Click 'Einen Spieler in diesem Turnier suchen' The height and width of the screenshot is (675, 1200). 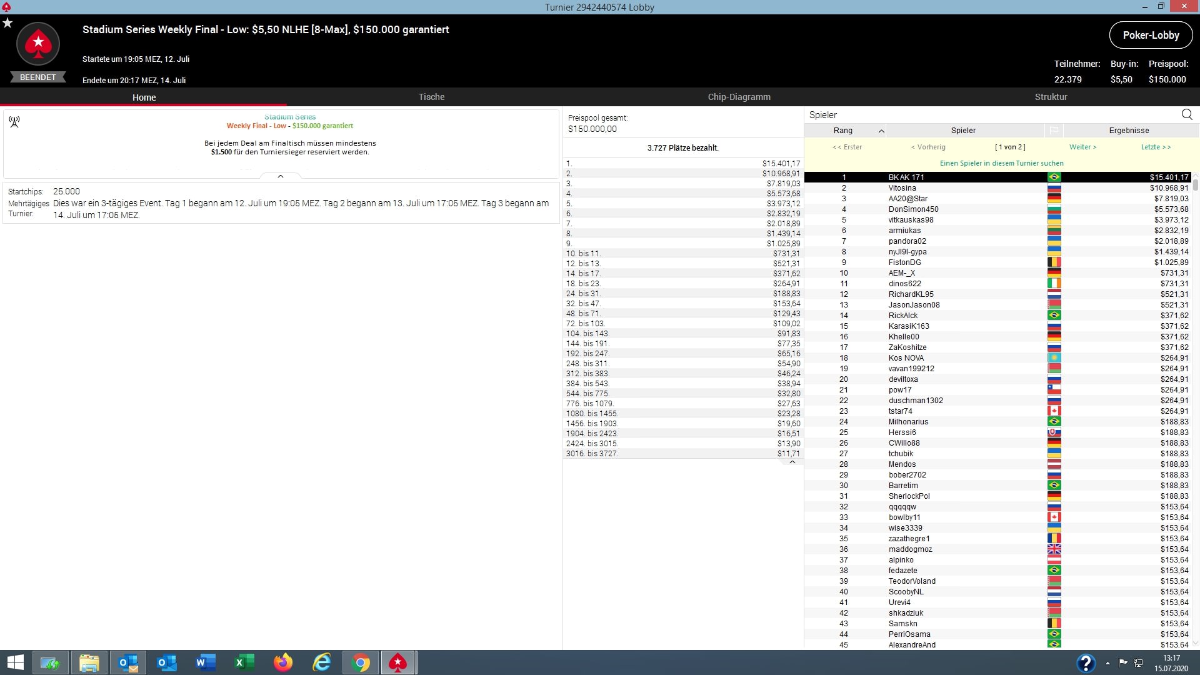tap(1001, 163)
